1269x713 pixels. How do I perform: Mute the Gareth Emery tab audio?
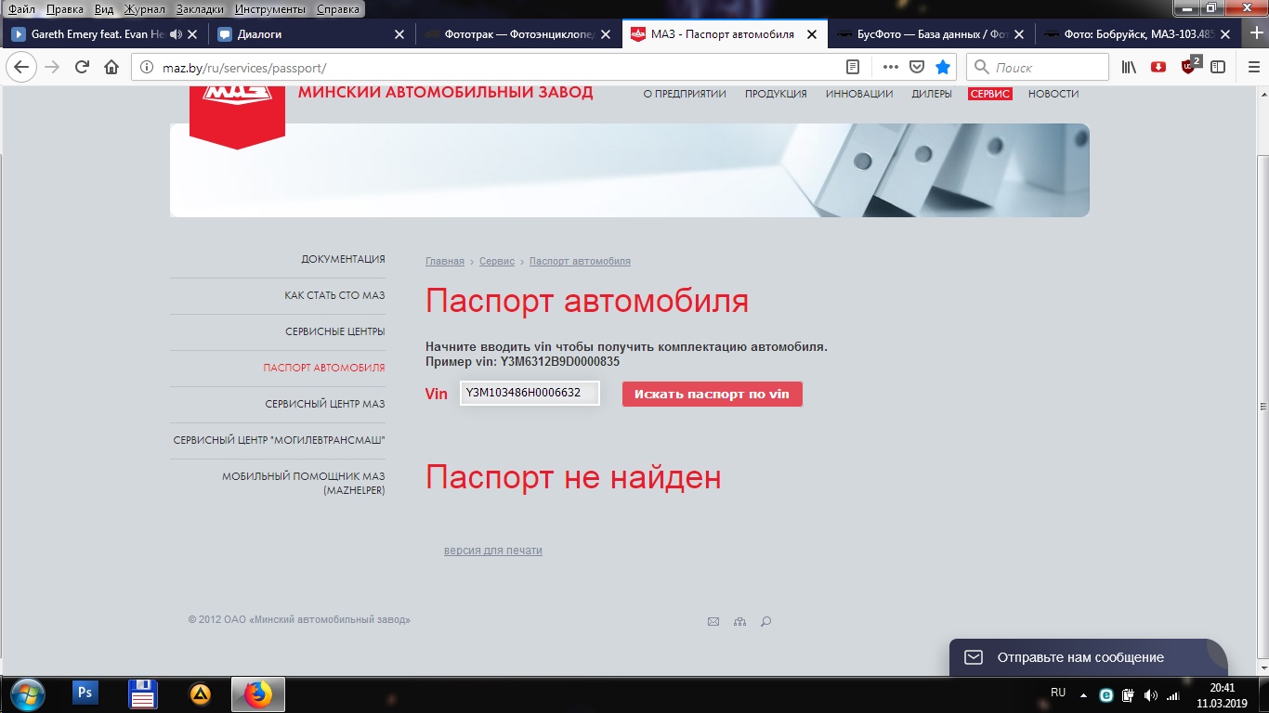click(x=175, y=34)
